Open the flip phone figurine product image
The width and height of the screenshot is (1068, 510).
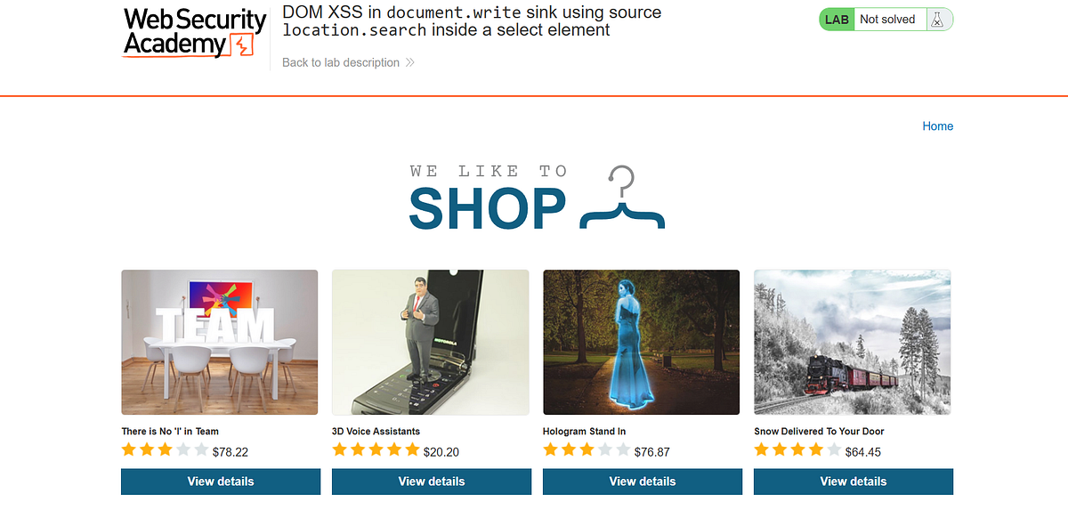[x=431, y=343]
